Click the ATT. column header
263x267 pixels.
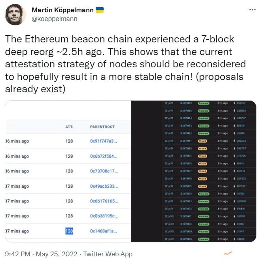coord(69,127)
